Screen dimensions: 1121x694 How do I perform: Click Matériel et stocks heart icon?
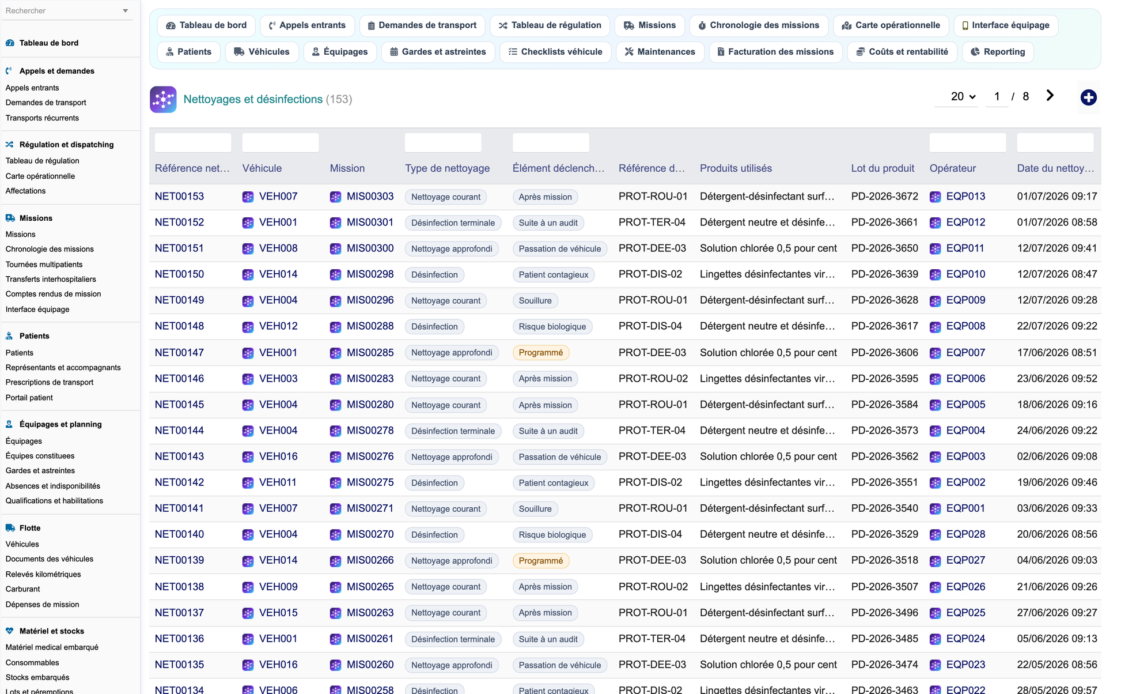pyautogui.click(x=10, y=631)
